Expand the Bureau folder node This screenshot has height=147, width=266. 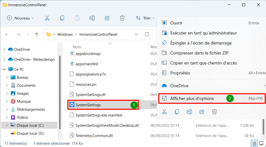pos(7,77)
